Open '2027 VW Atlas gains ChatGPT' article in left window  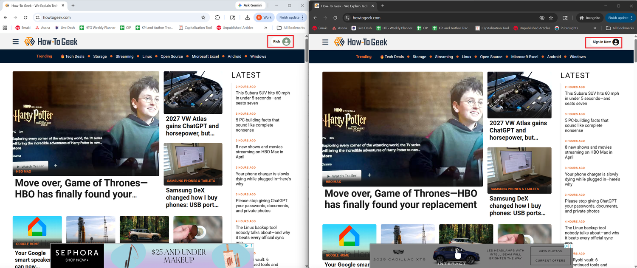192,126
